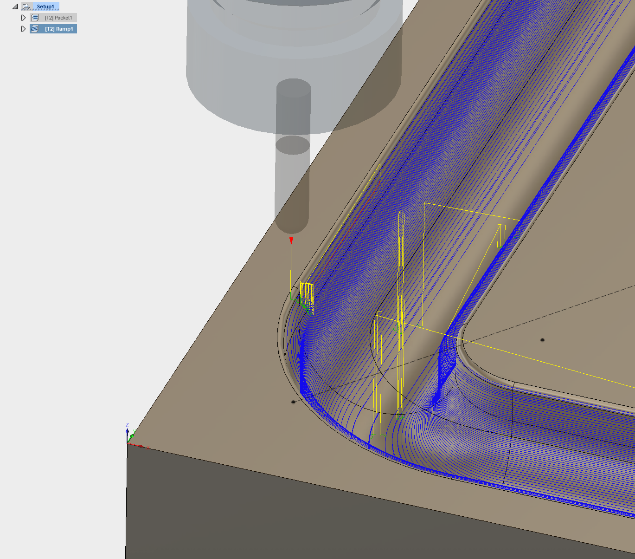The image size is (635, 559).
Task: Click the Pocket1 operation icon
Action: 35,18
